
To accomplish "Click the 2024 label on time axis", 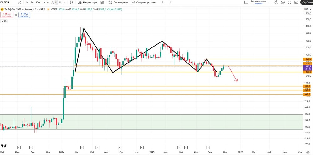I will (x=62, y=152).
